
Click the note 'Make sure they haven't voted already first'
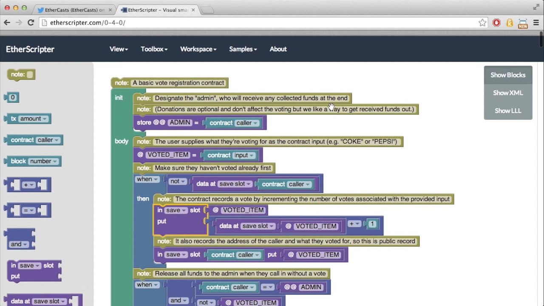[204, 168]
